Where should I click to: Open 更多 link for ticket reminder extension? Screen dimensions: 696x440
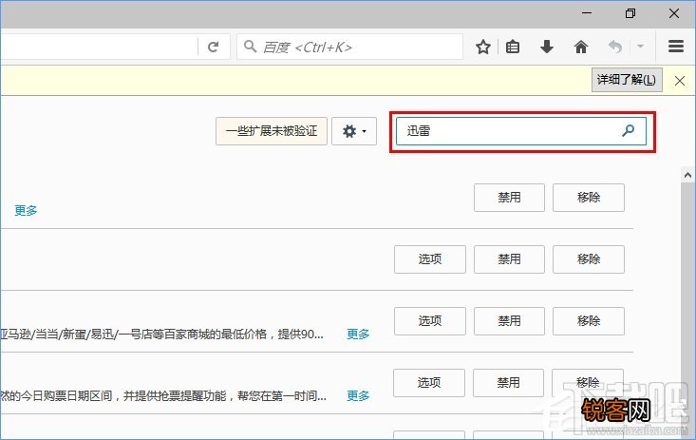click(x=358, y=395)
